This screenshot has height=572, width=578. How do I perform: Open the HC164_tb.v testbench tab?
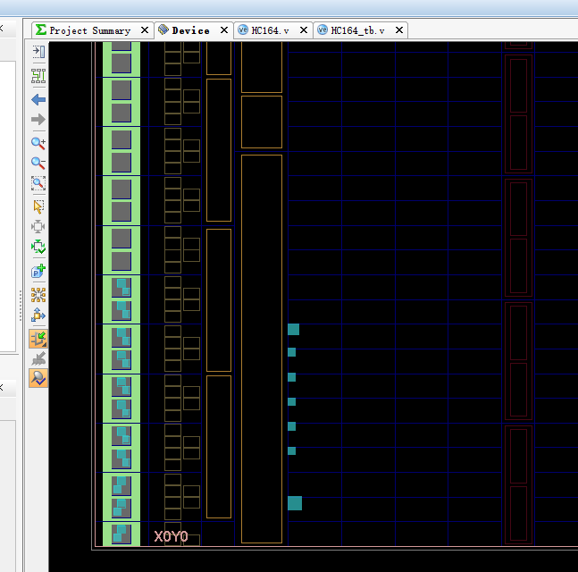[357, 30]
